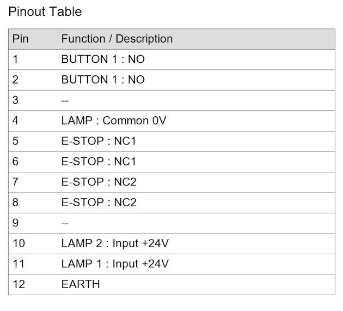Click pin number 11
343x311 pixels.
(x=19, y=264)
